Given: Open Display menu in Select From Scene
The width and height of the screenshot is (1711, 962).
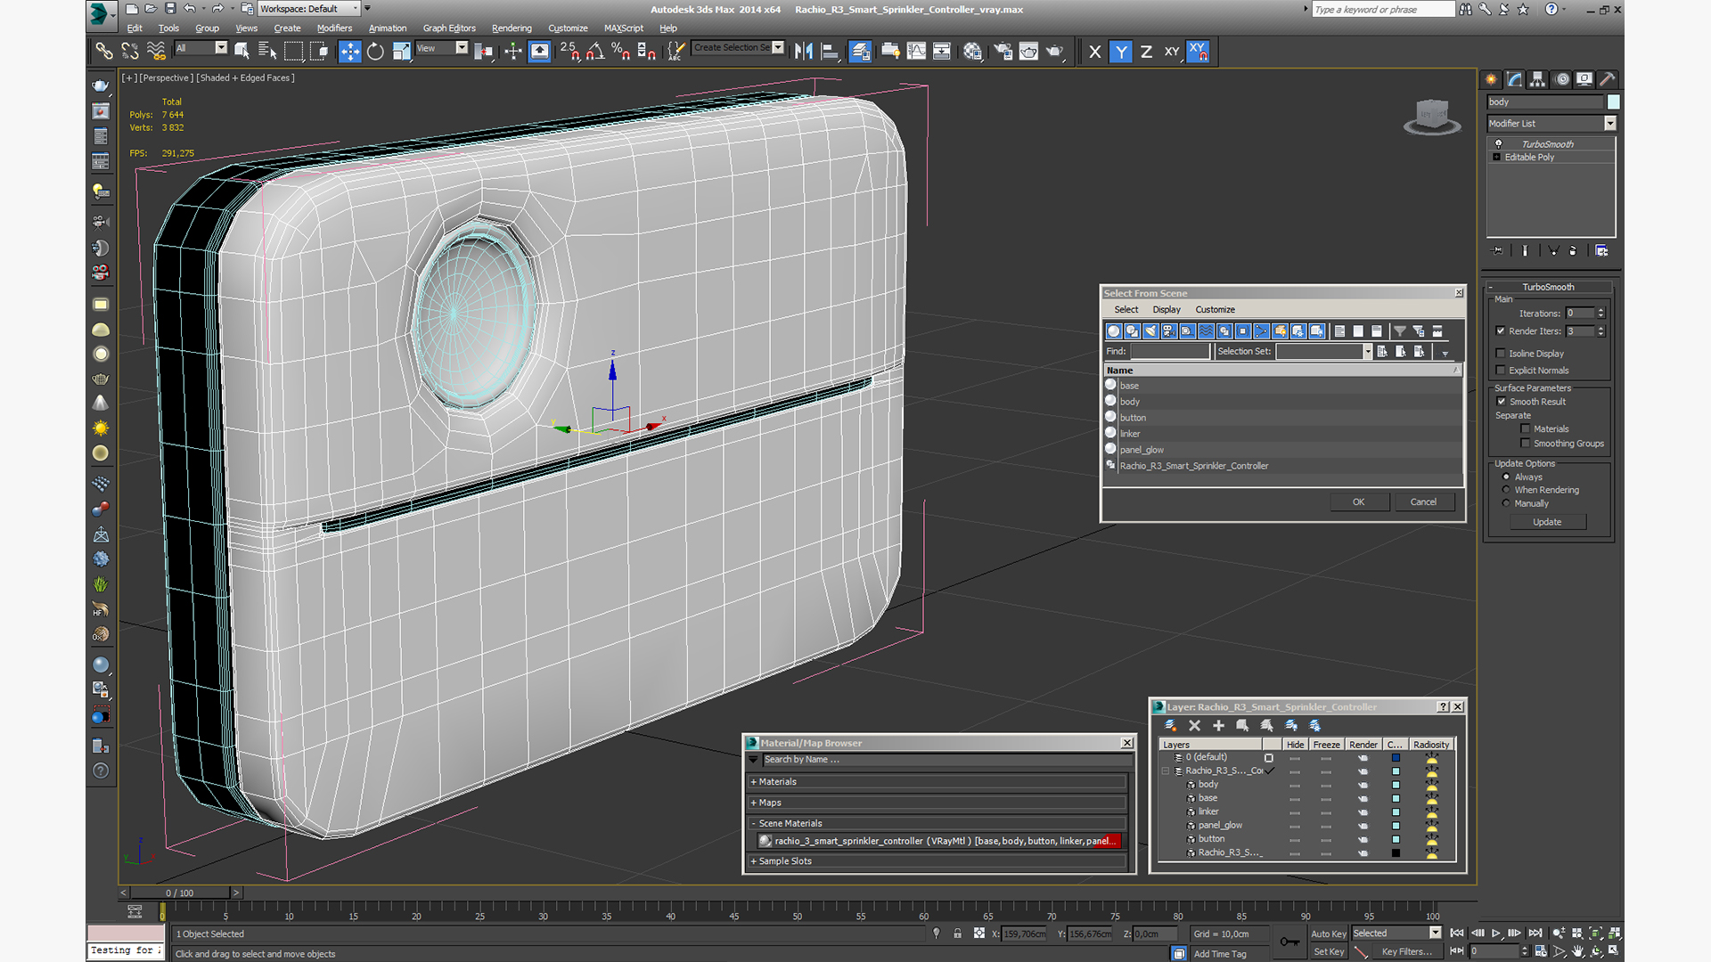Looking at the screenshot, I should (x=1167, y=309).
